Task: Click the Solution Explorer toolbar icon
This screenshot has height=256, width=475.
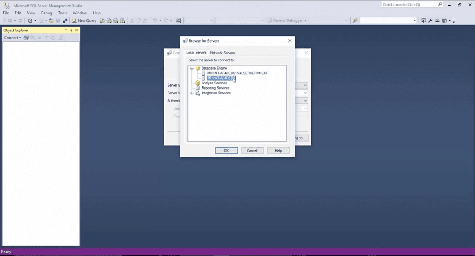Action: click(423, 21)
